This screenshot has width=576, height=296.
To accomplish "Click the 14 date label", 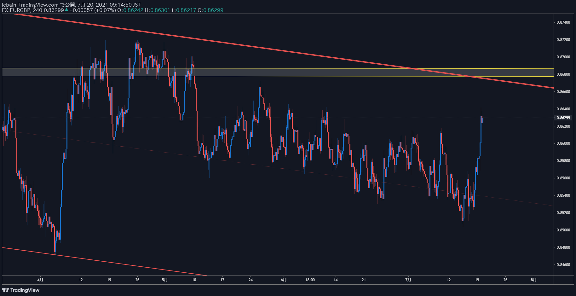I will tap(336, 280).
